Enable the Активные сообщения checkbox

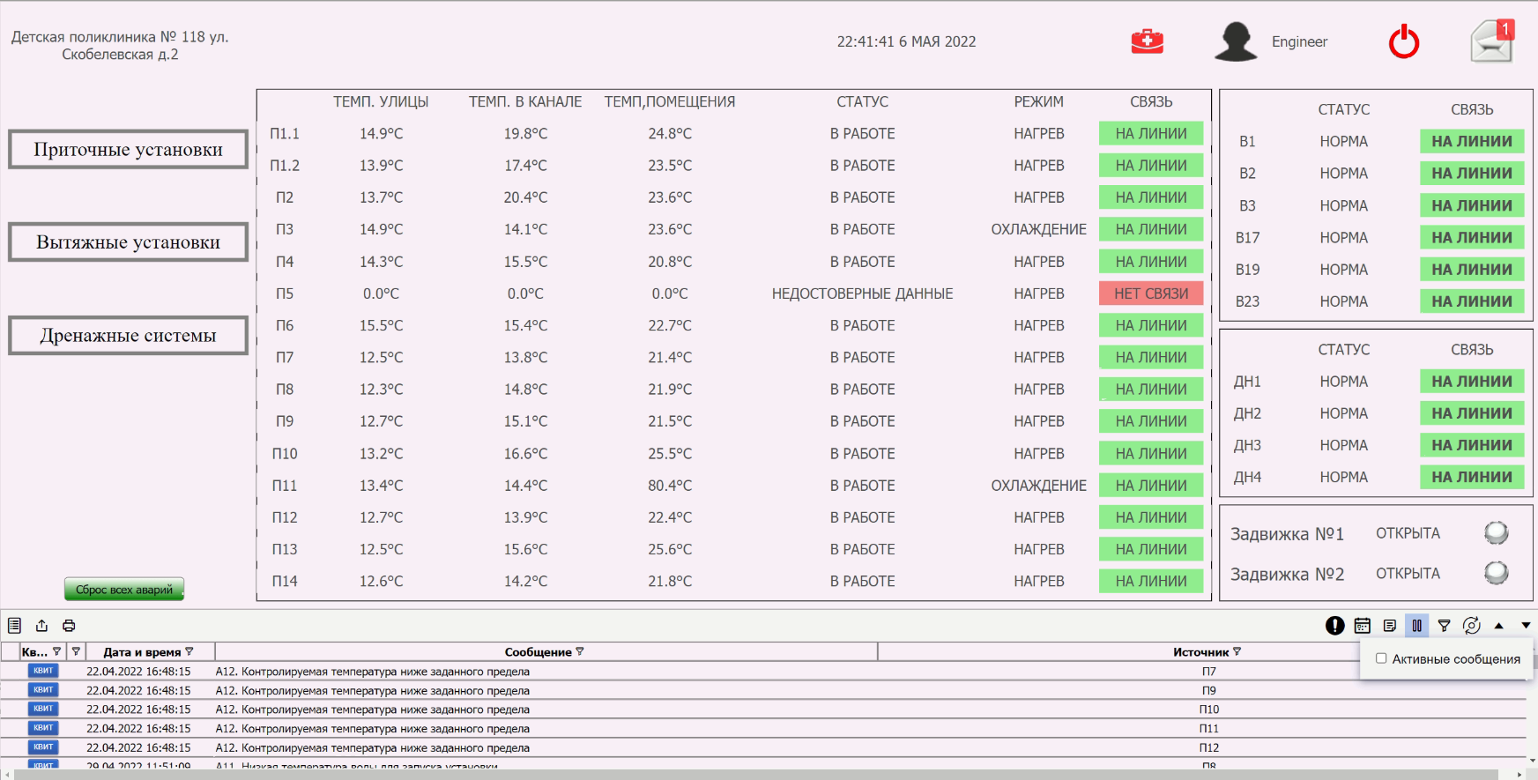click(1381, 658)
